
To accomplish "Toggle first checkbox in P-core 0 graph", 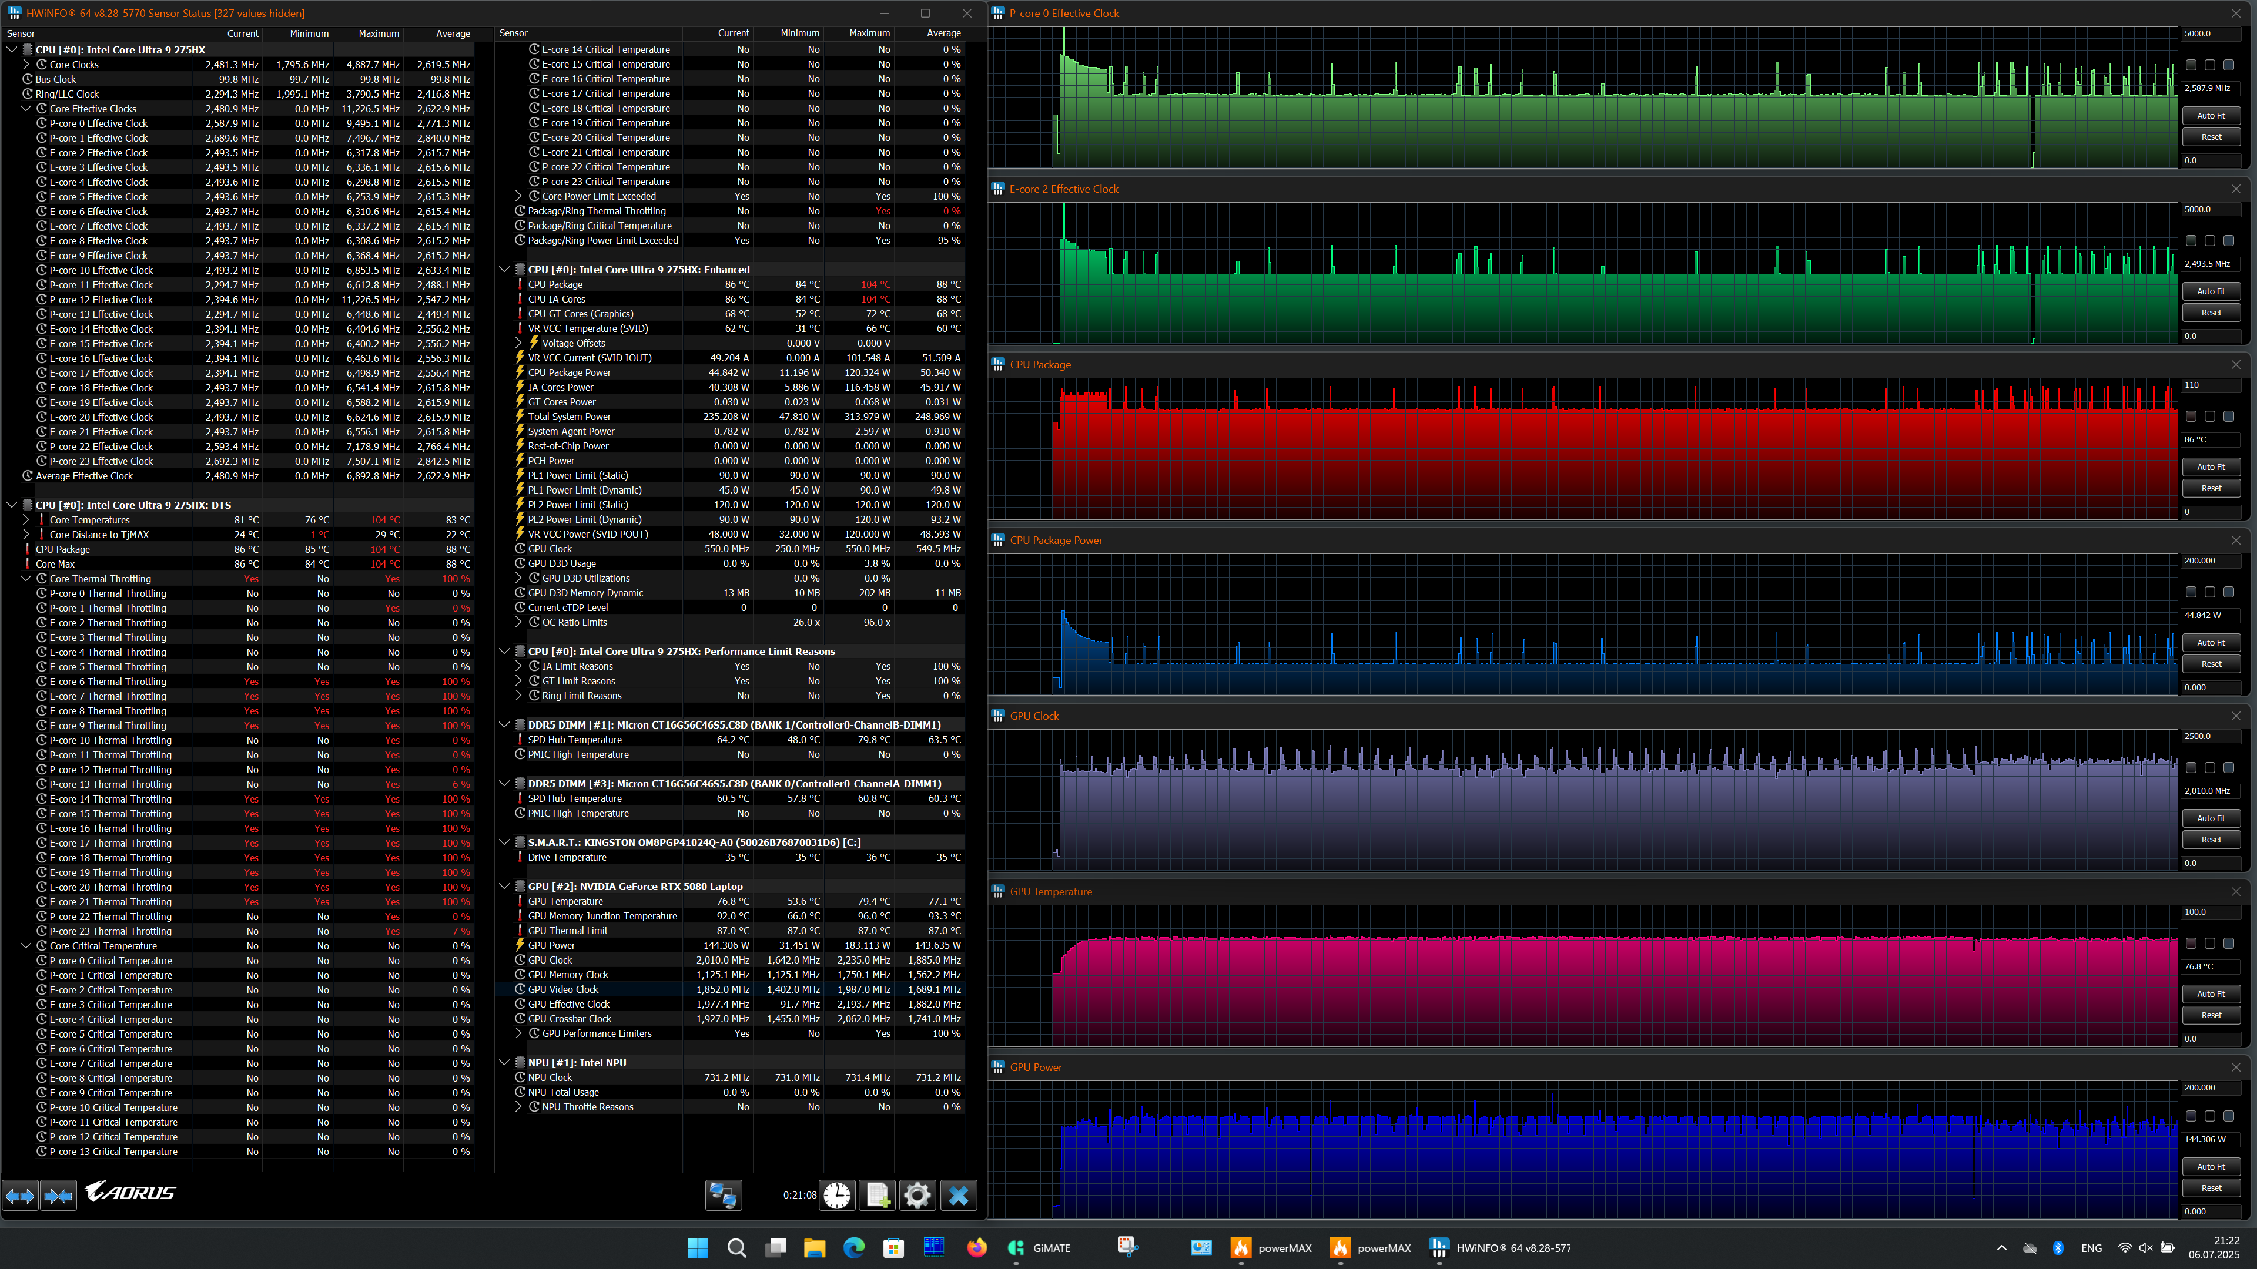I will click(x=2191, y=65).
